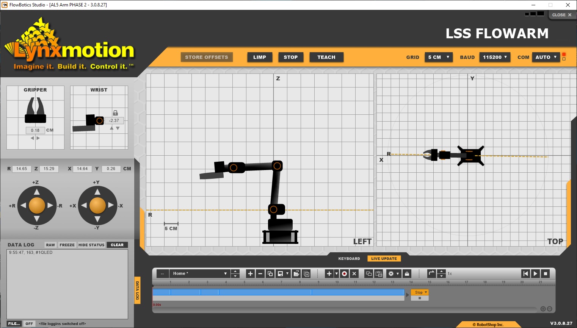Screen dimensions: 577x328
Task: Lock the frame with the padlock icon
Action: tap(407, 273)
